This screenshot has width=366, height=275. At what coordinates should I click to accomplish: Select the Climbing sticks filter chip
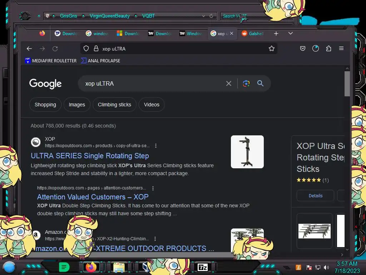(114, 105)
